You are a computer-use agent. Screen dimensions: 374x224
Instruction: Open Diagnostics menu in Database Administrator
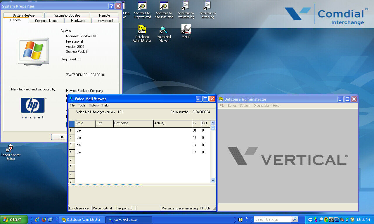point(262,106)
